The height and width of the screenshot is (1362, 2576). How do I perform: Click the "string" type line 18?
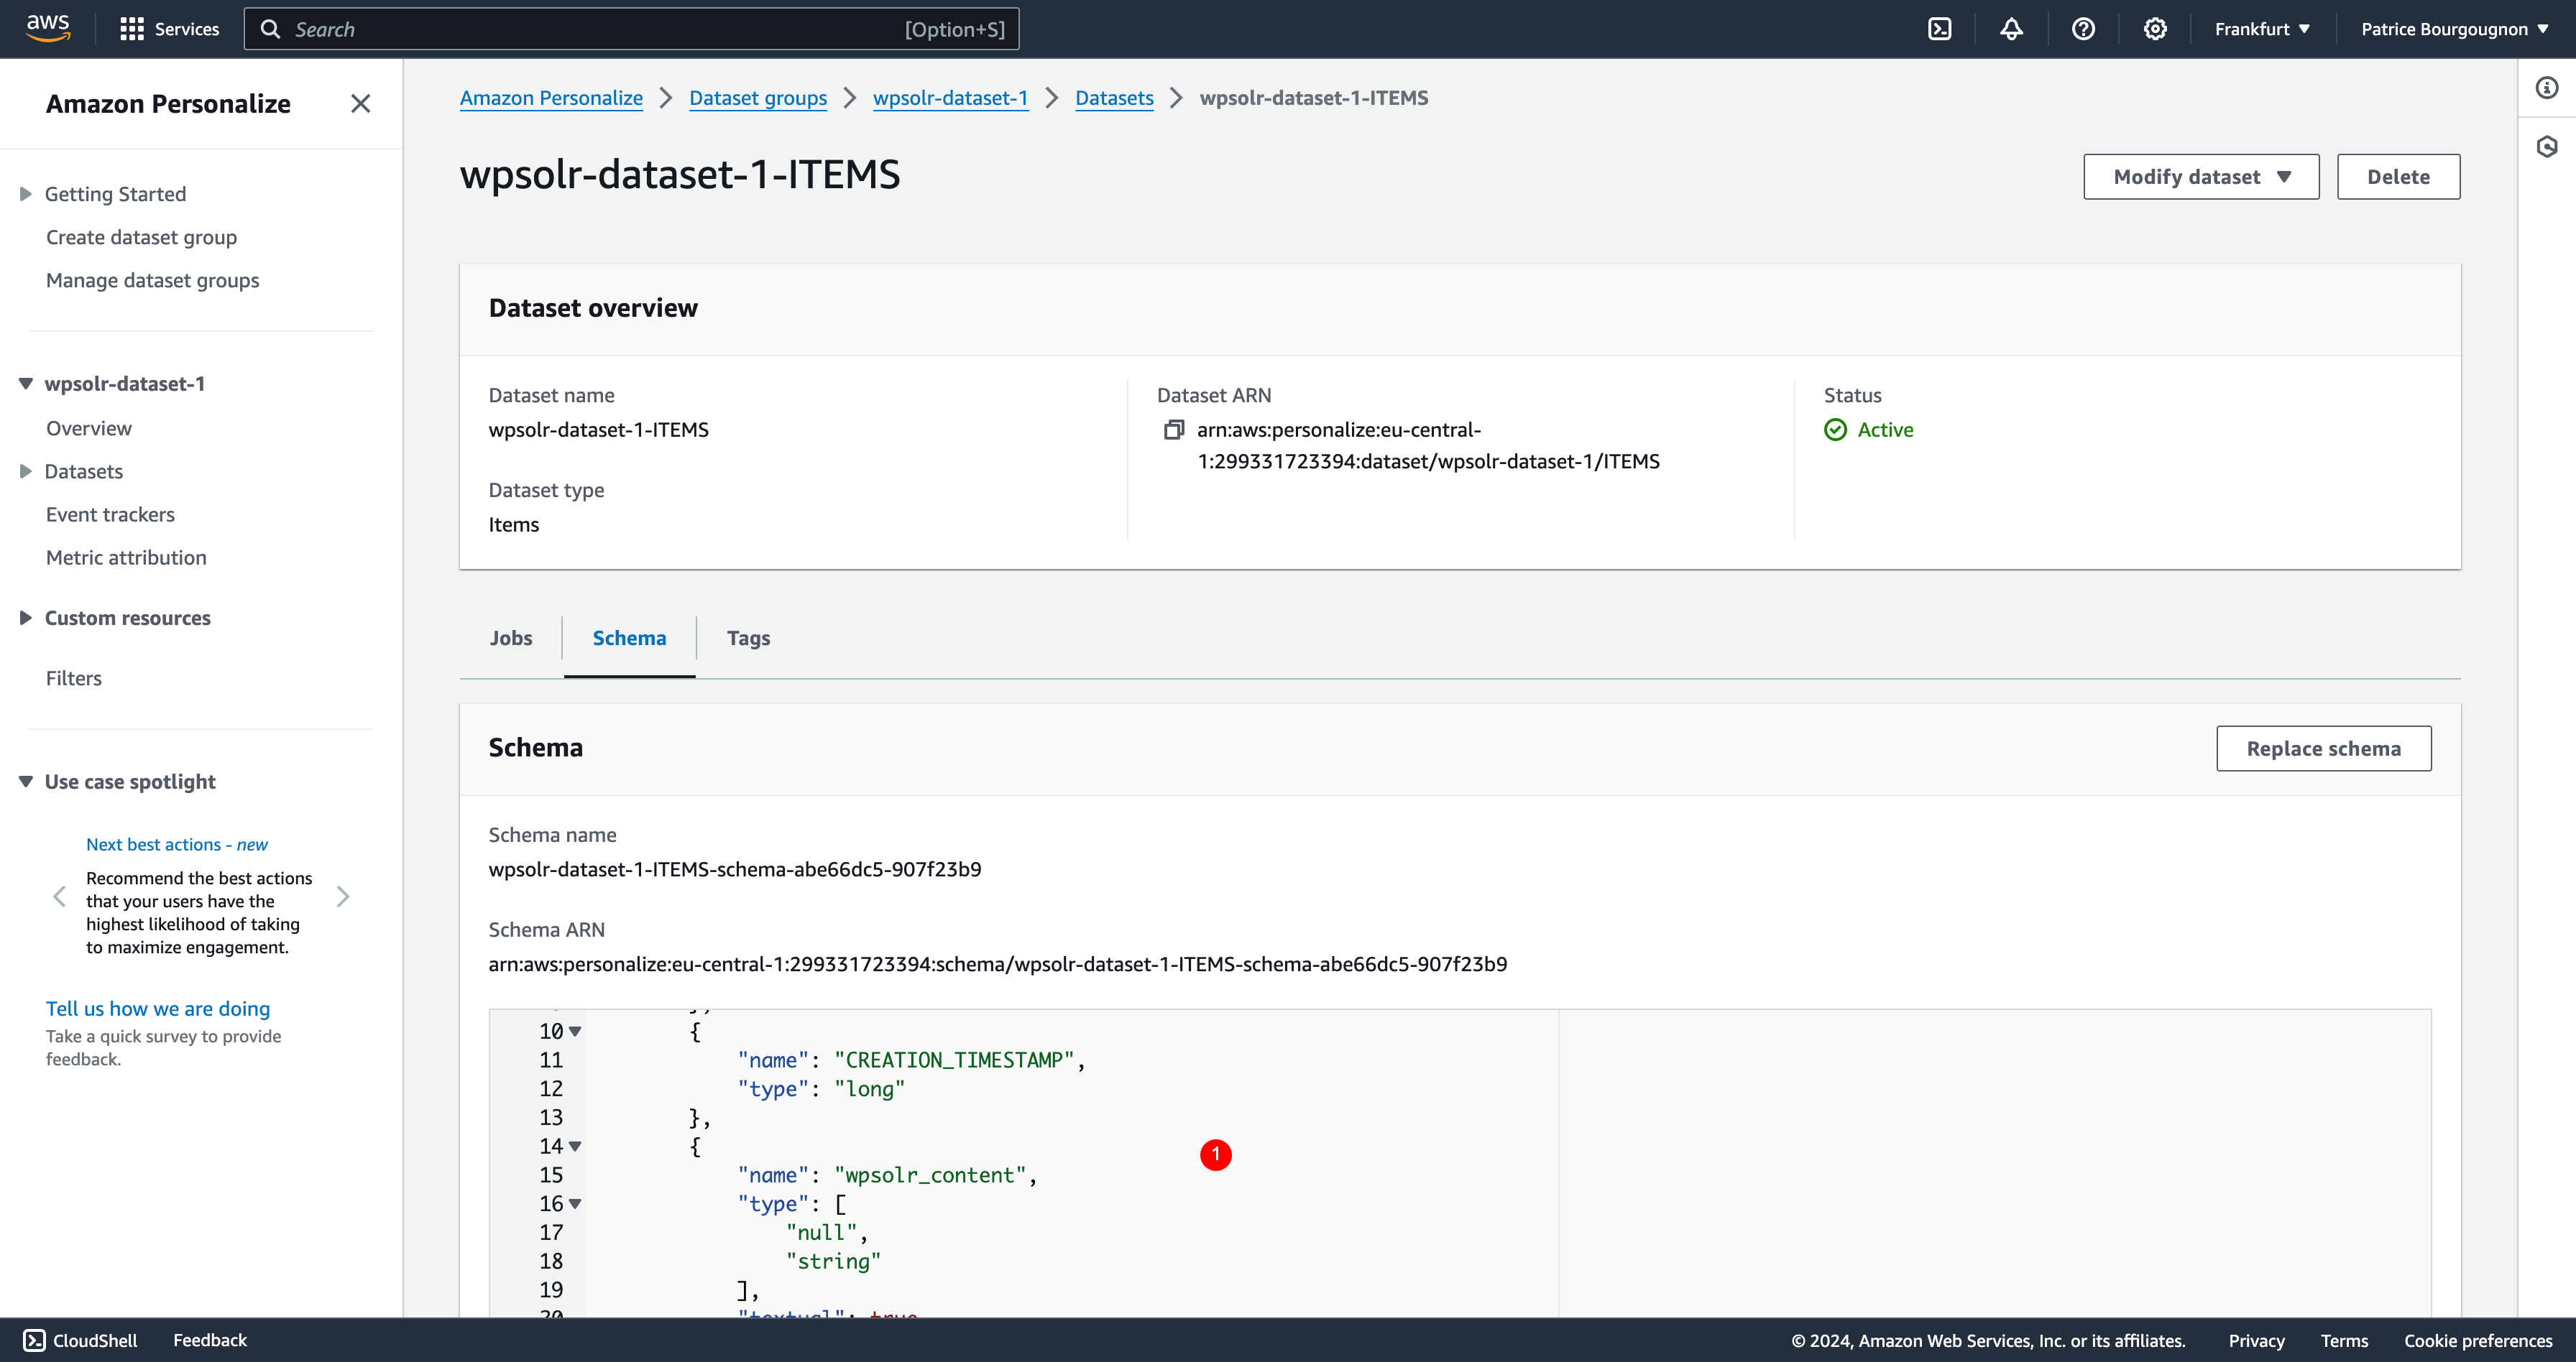coord(833,1261)
